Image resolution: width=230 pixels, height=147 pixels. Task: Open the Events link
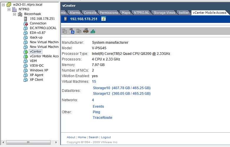(98, 107)
